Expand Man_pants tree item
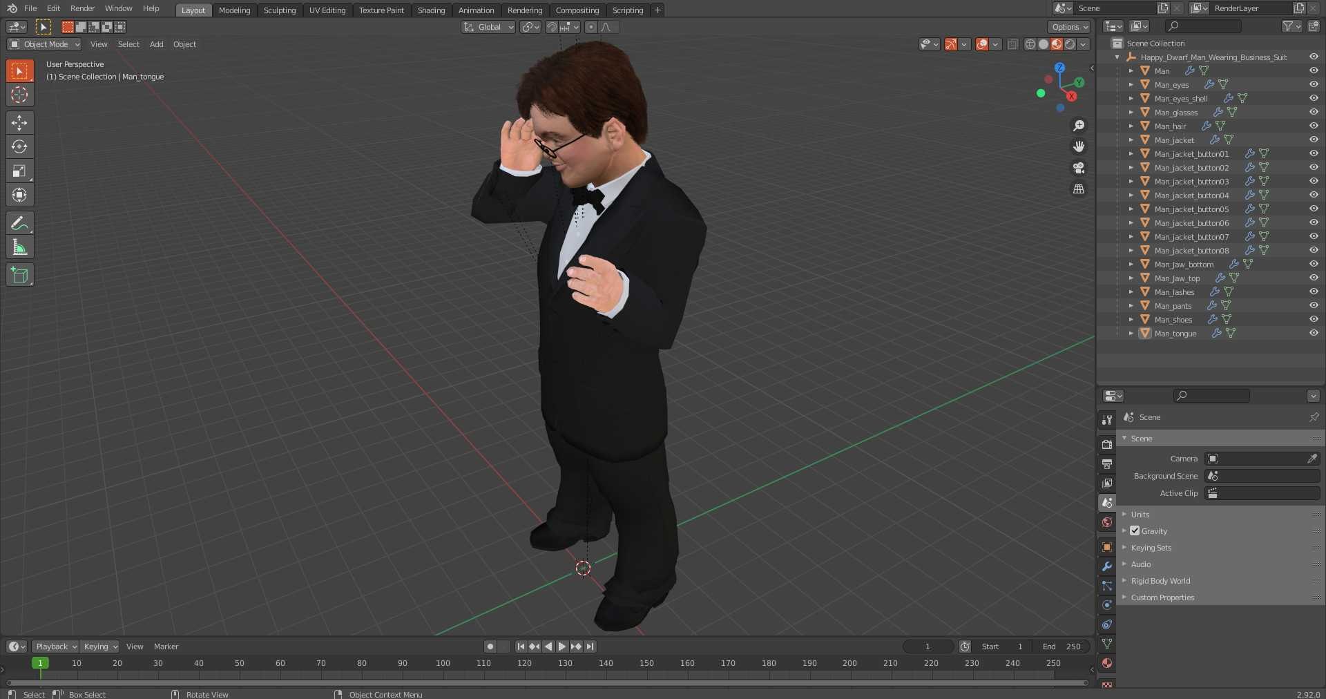Screen dimensions: 1326x699 pyautogui.click(x=1131, y=306)
